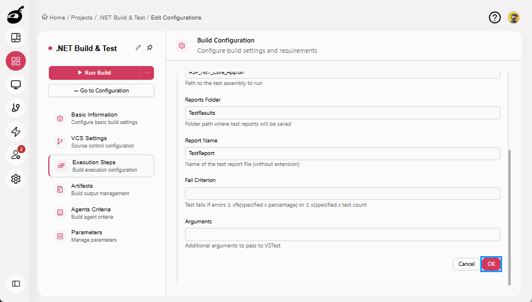
Task: Click the pencil edit icon beside project name
Action: point(138,48)
